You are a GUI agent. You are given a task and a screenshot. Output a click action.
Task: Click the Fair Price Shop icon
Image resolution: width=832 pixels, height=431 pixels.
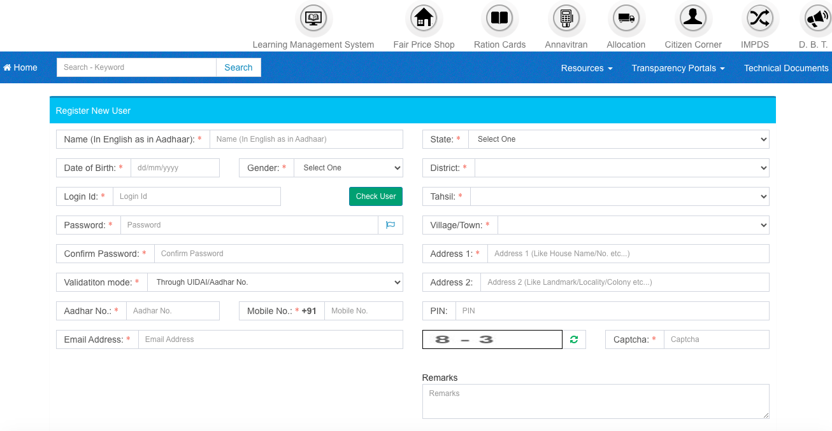(424, 18)
